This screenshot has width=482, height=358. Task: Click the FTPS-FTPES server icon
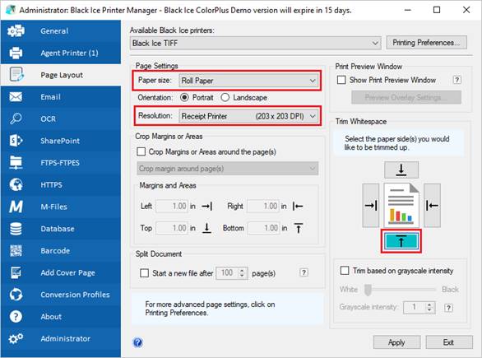coord(16,163)
